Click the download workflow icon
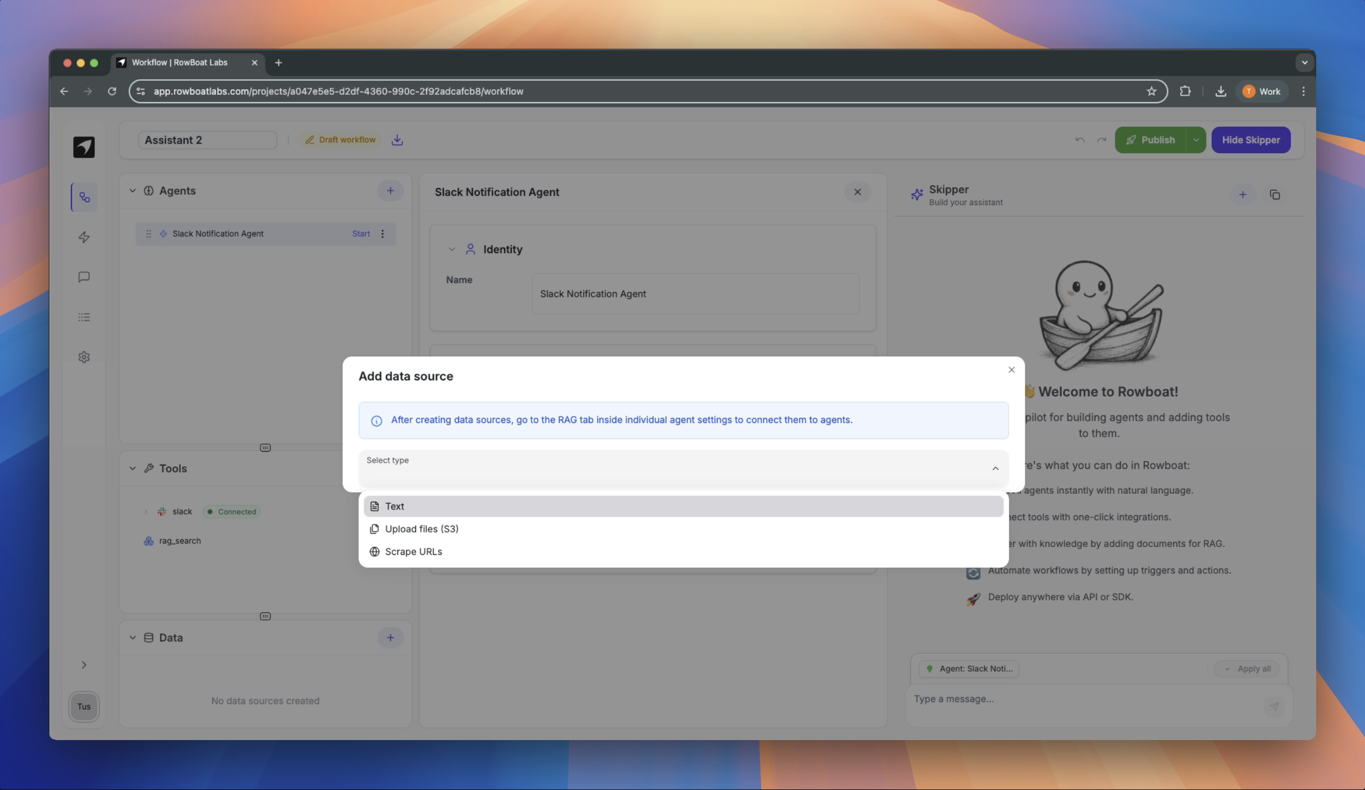The height and width of the screenshot is (790, 1365). 397,140
